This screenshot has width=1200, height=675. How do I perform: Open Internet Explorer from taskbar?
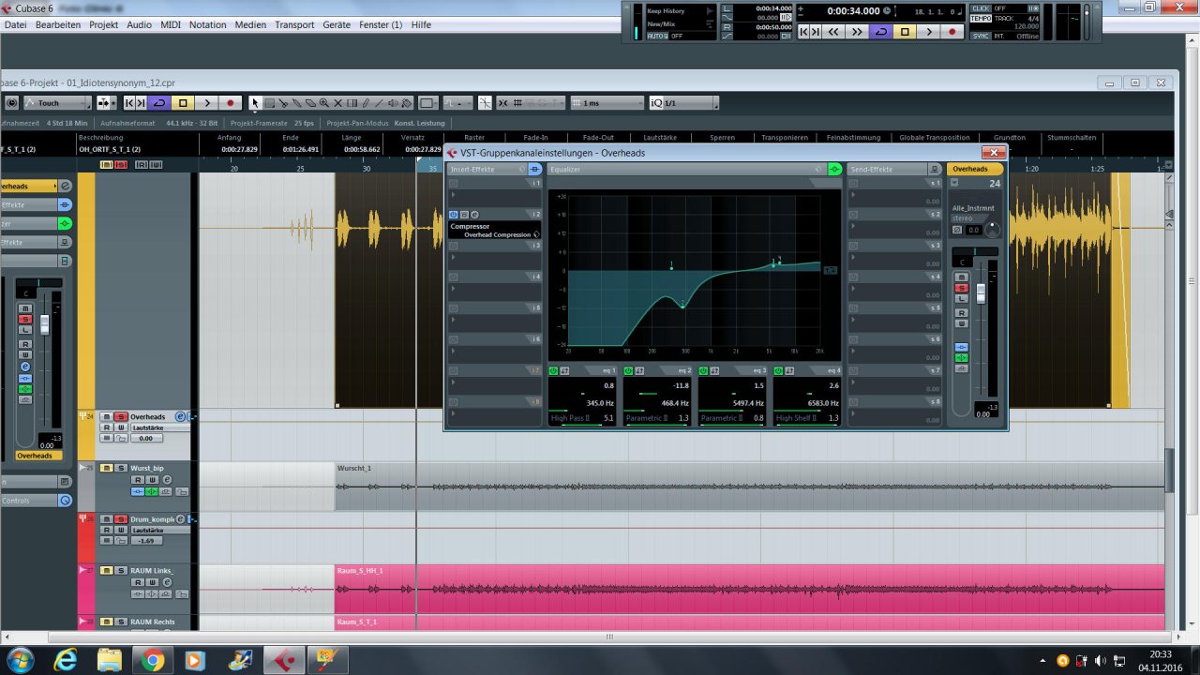click(x=67, y=660)
